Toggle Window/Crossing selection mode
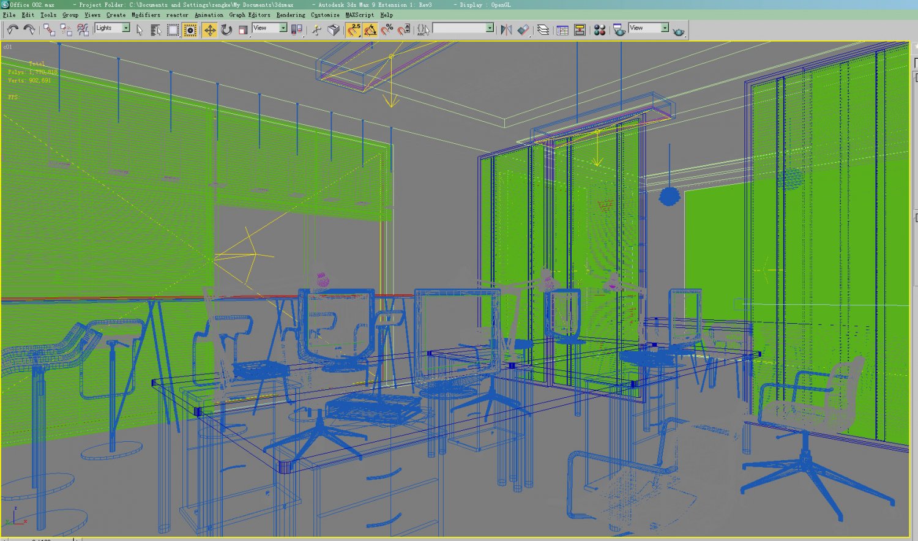The image size is (918, 541). tap(190, 30)
